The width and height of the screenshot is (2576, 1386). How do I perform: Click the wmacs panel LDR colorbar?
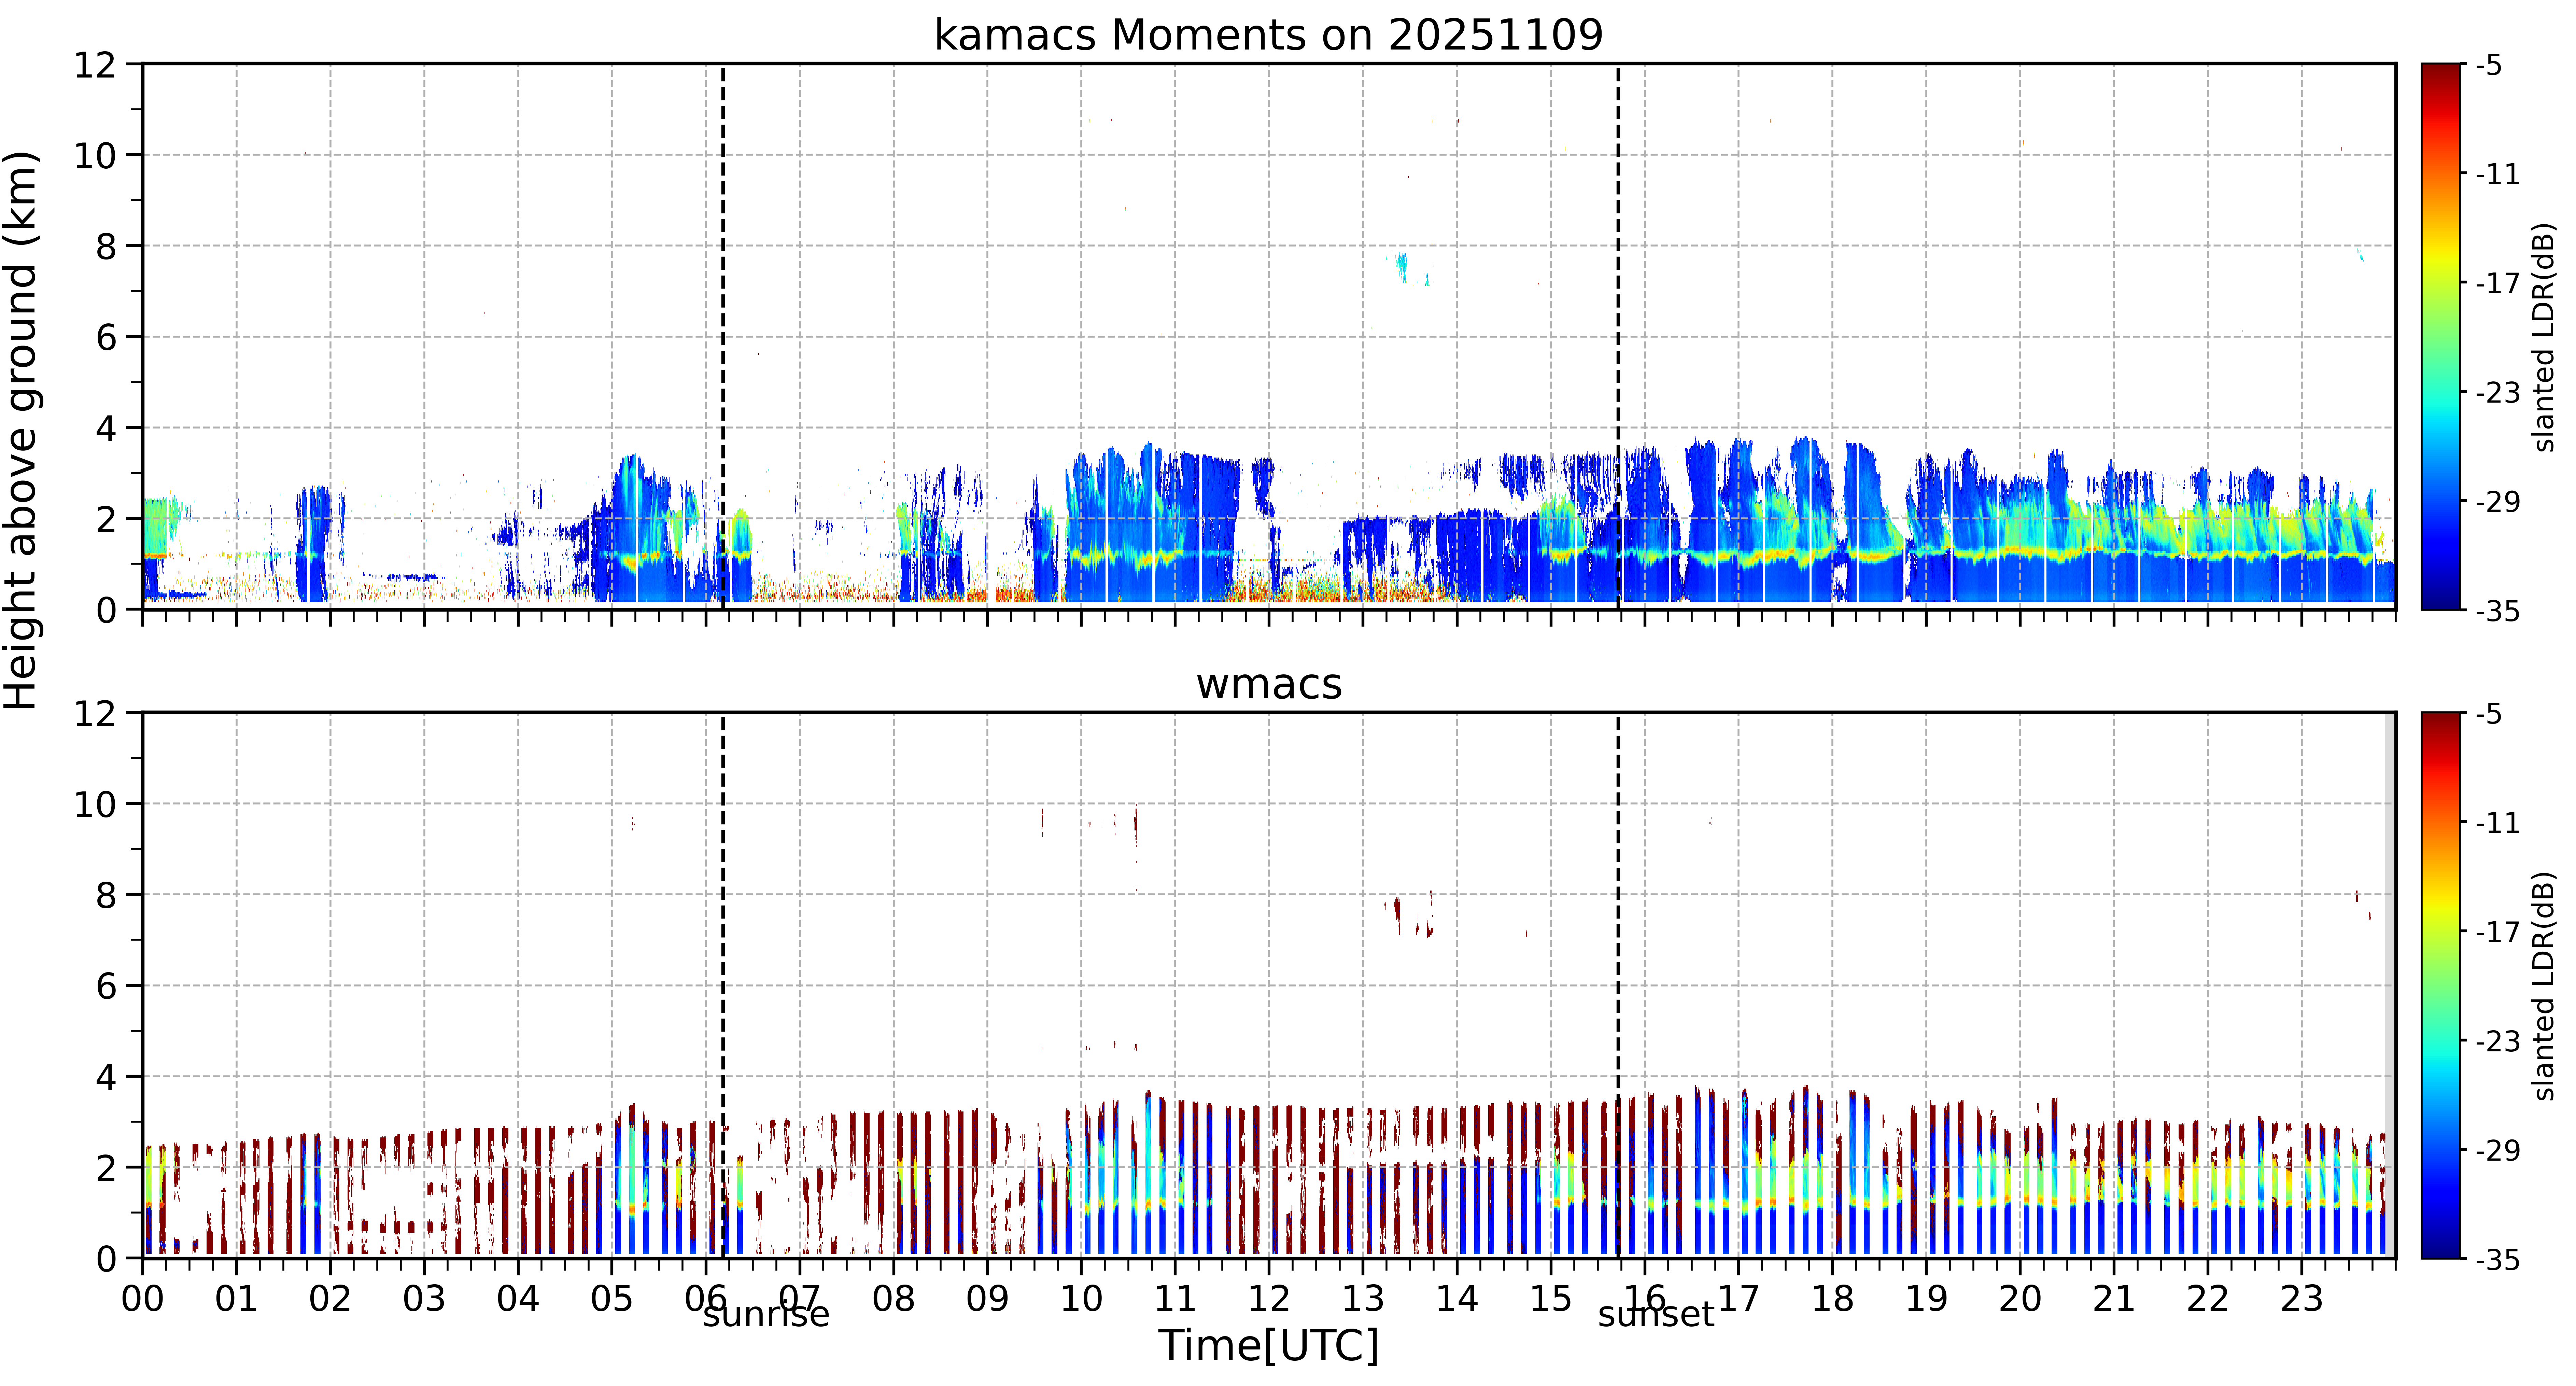2441,985
